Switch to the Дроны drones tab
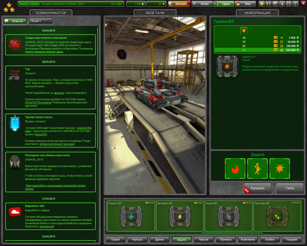 point(159,239)
